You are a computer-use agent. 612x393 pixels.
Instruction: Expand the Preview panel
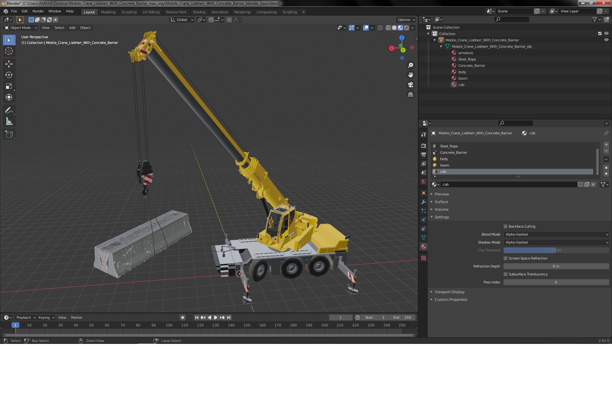(441, 194)
